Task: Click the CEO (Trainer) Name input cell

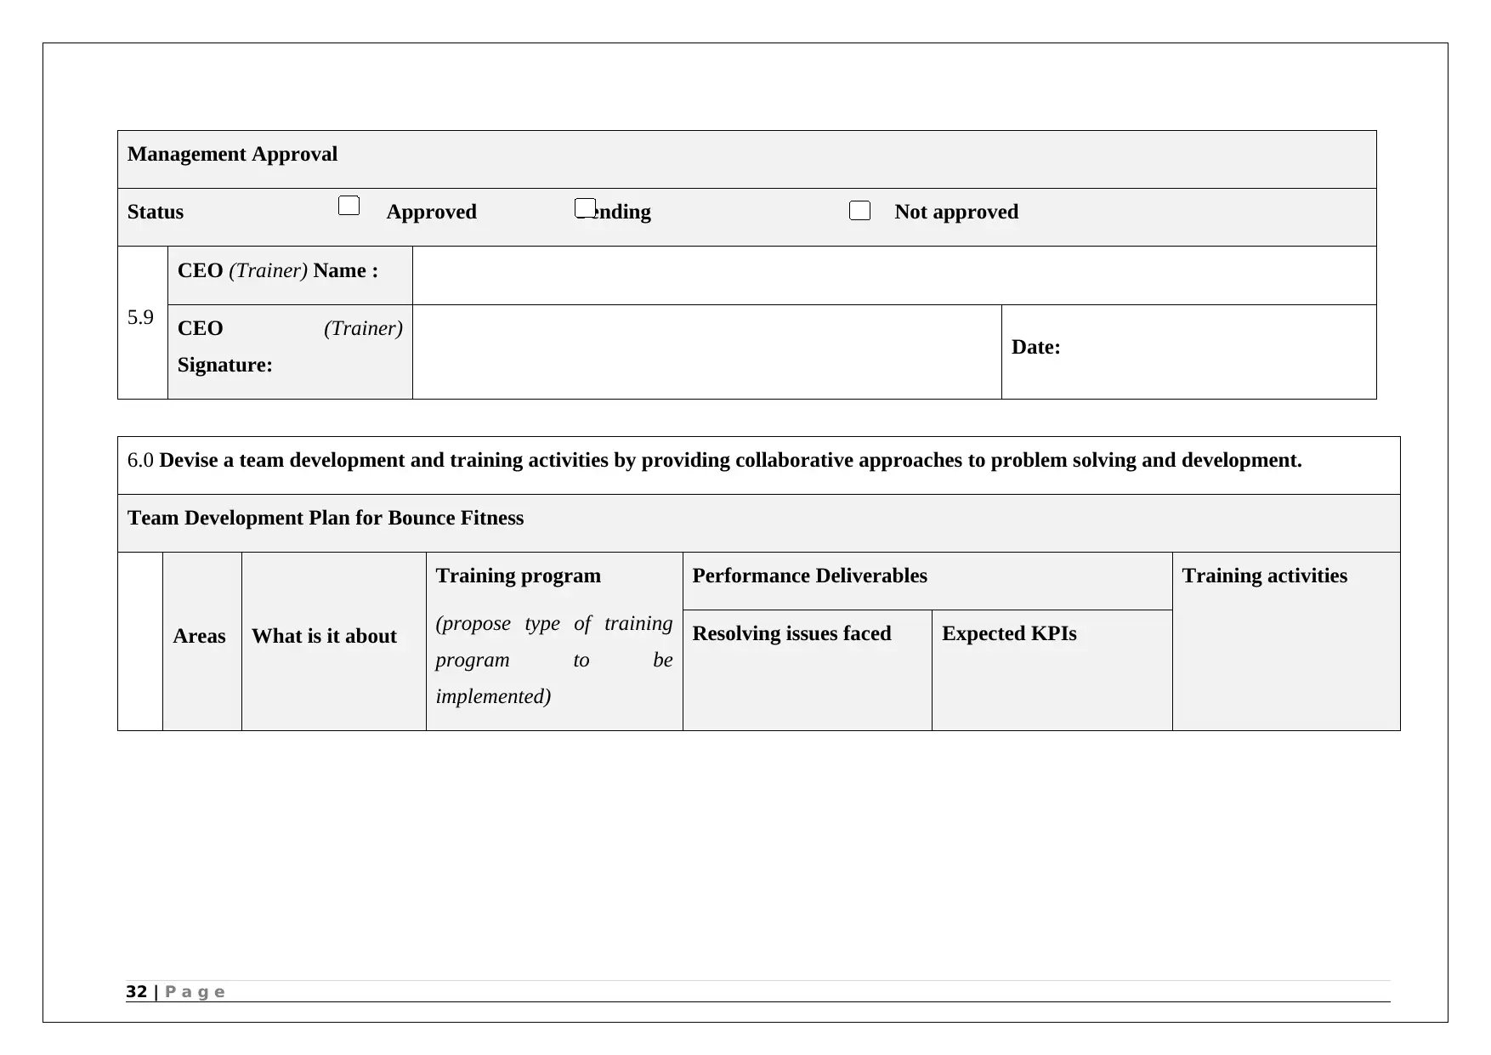Action: point(894,275)
